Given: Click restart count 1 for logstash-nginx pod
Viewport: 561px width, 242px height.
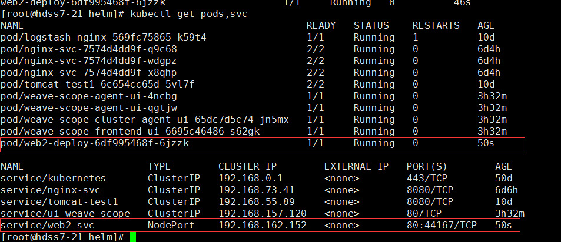Looking at the screenshot, I should [415, 38].
